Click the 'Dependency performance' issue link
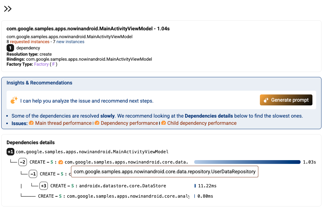Screen dimensions: 324x223 129,123
